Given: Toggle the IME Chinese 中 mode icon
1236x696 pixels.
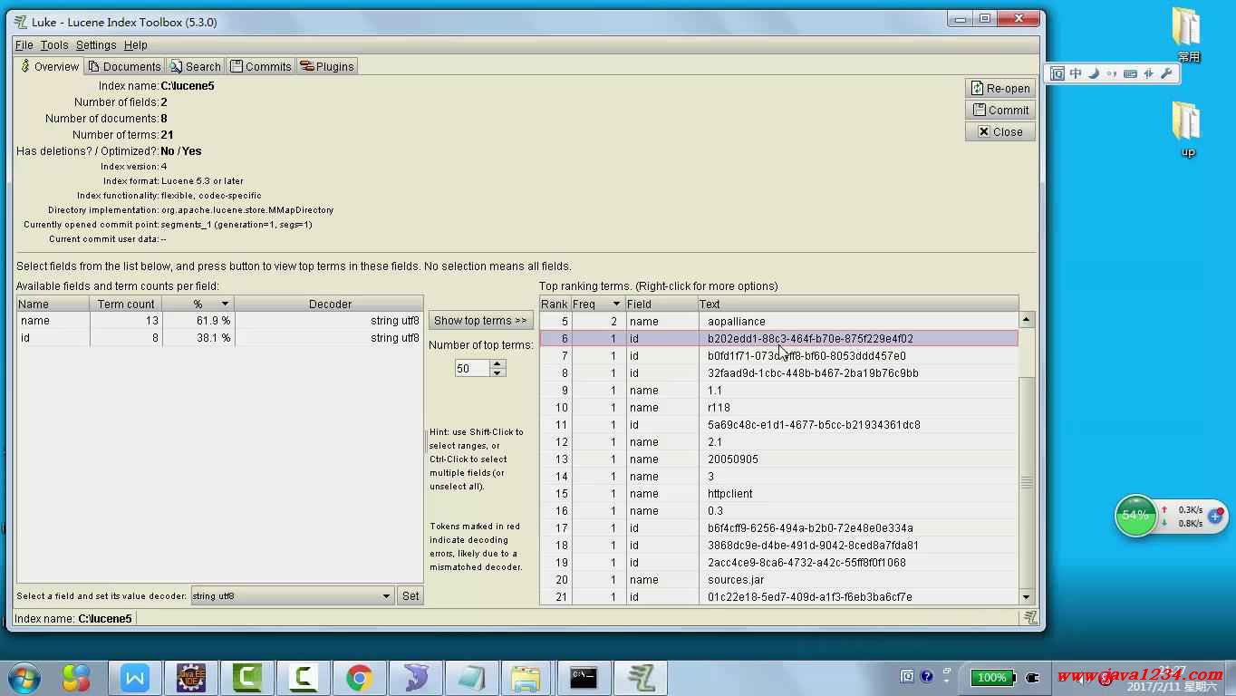Looking at the screenshot, I should (1076, 73).
